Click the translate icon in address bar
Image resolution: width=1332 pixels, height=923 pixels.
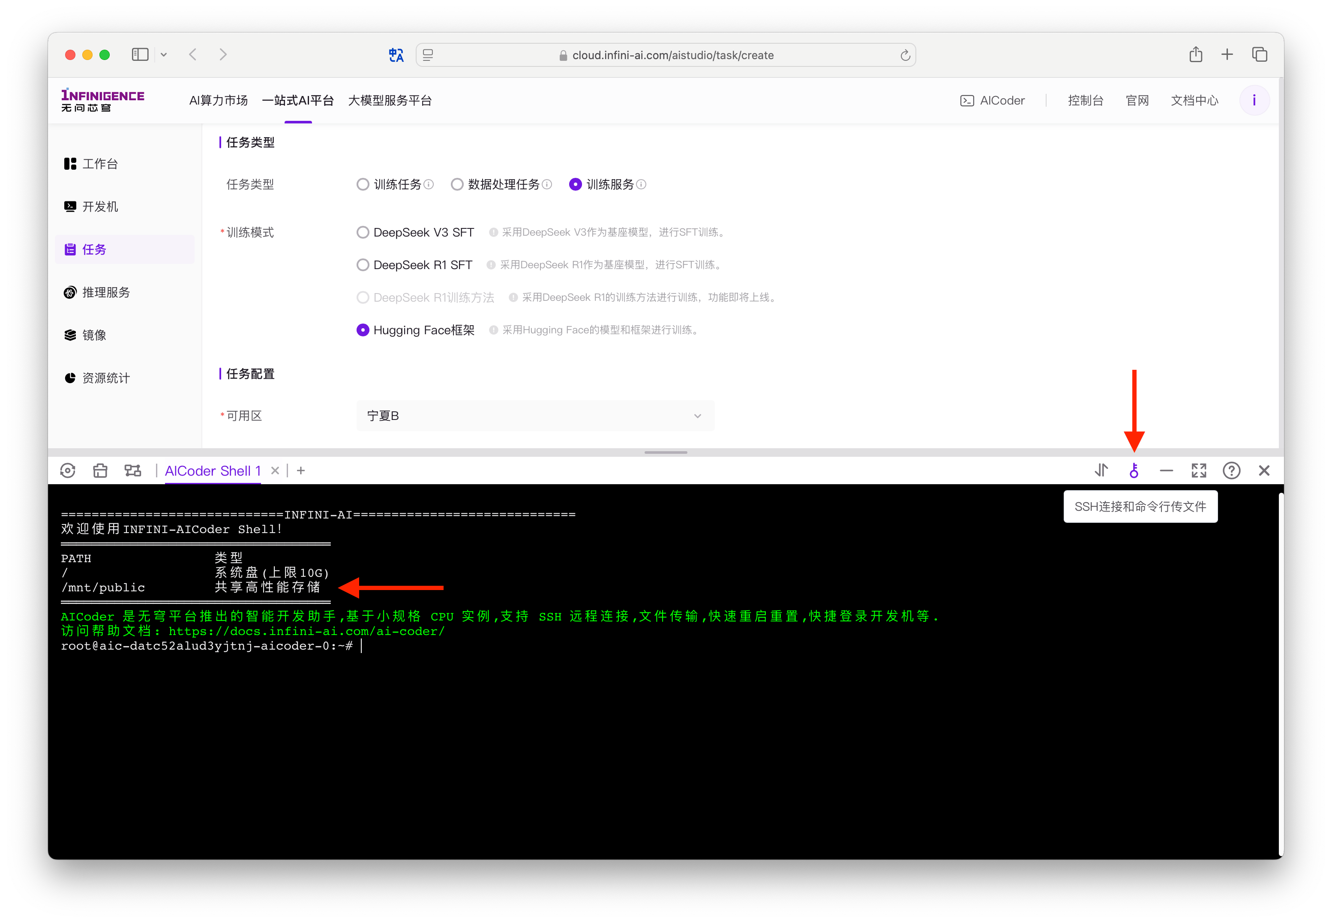(396, 55)
